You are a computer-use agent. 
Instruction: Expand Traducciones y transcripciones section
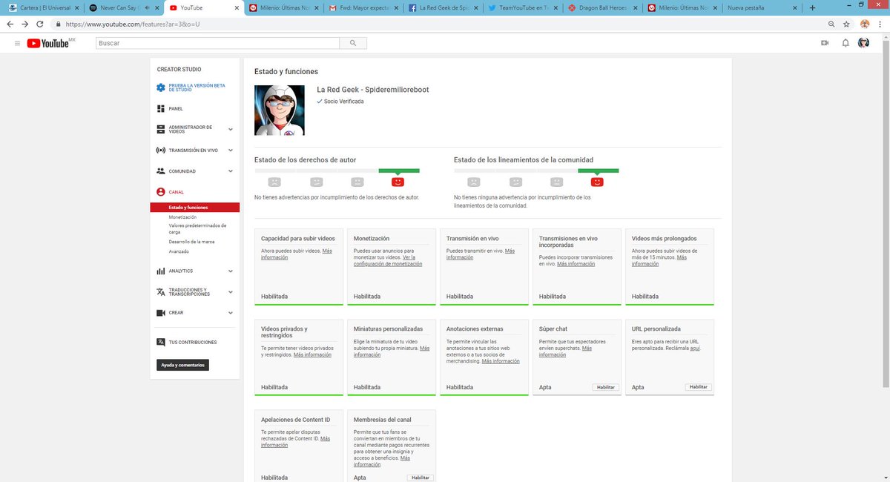coord(231,291)
